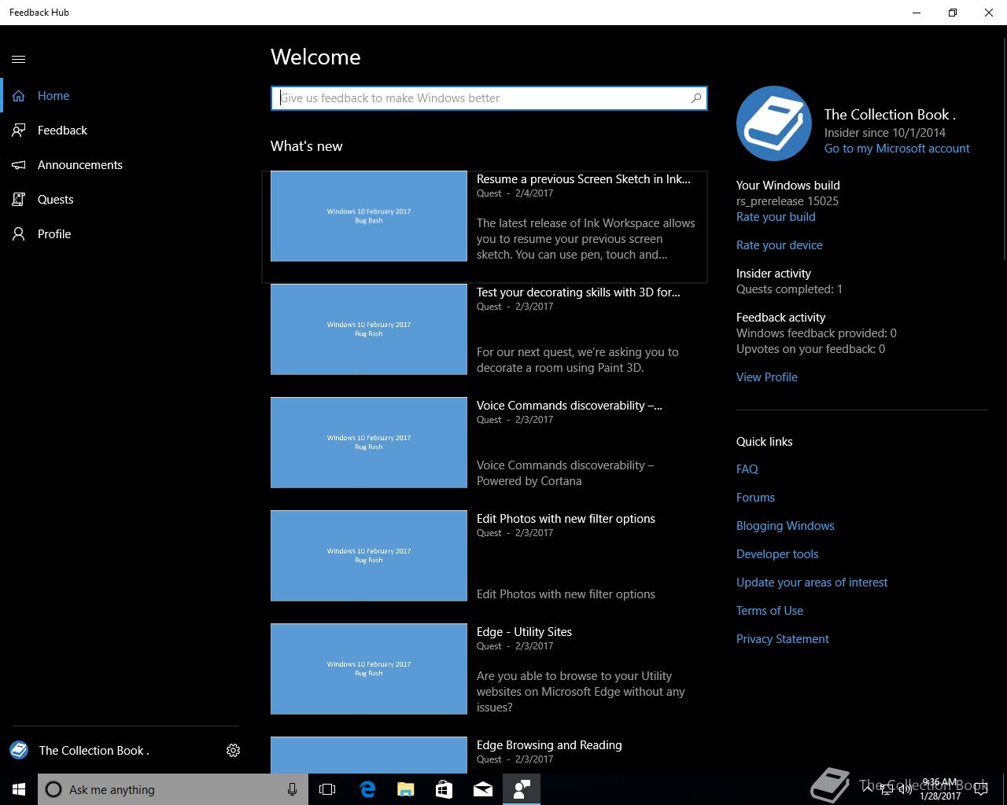Open View Profile link
Screen dimensions: 1007x805
tap(767, 377)
